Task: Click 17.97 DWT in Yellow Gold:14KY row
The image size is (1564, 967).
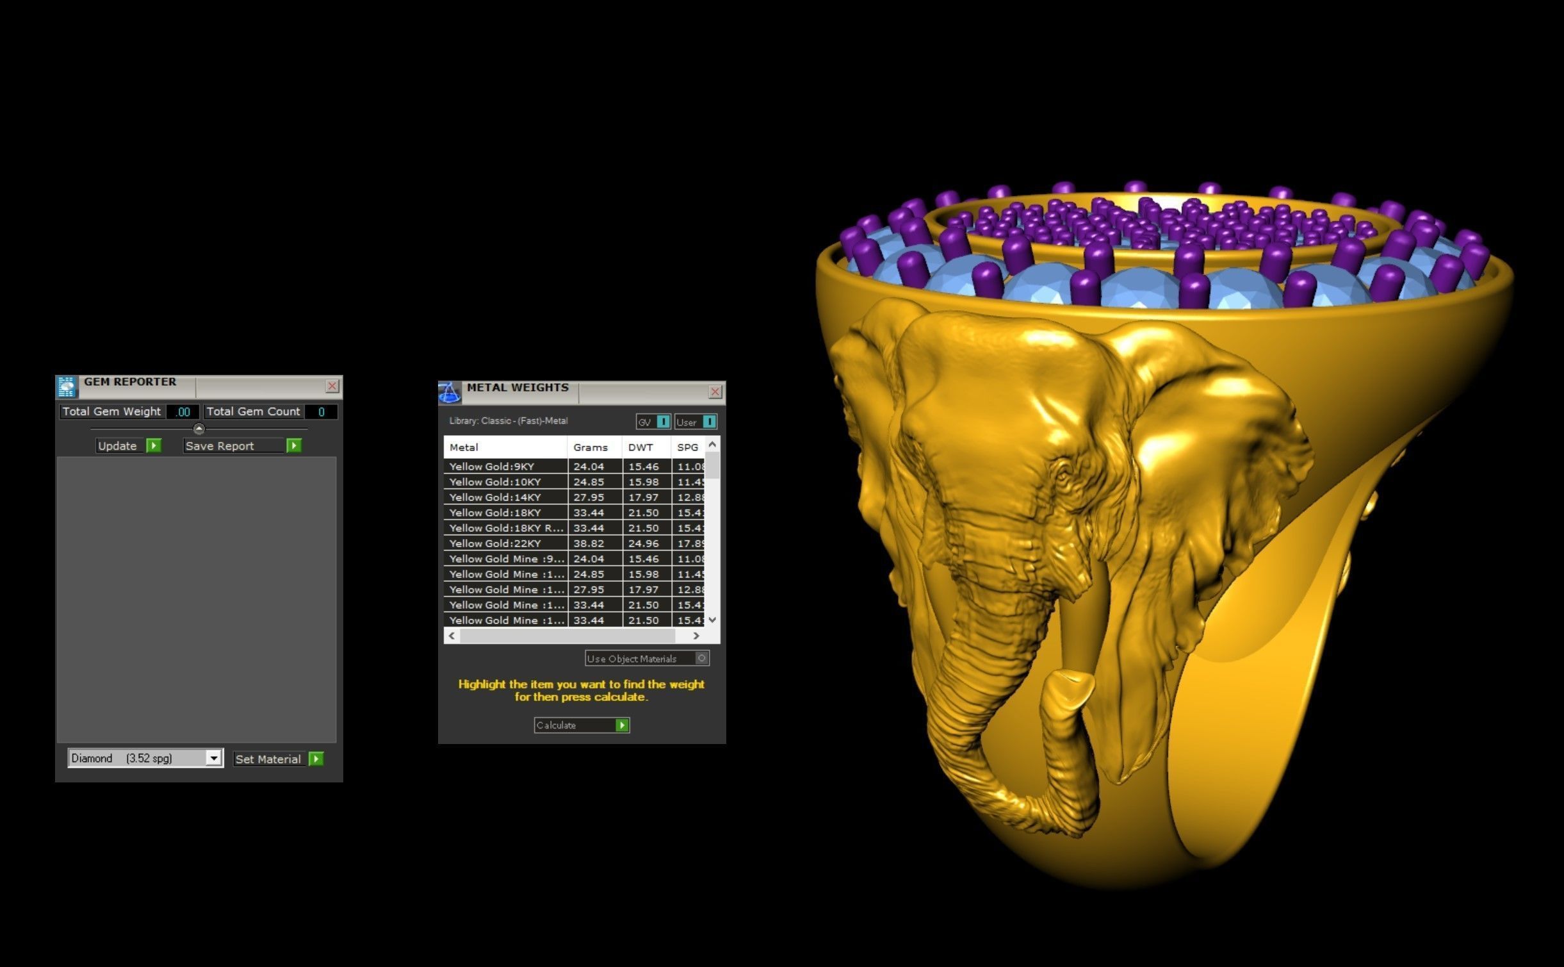Action: (646, 497)
